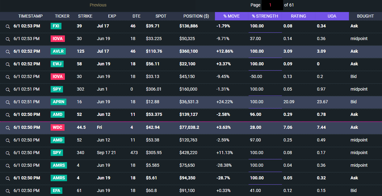The image size is (382, 196).
Task: Click the 'of 61' page count text
Action: (289, 5)
